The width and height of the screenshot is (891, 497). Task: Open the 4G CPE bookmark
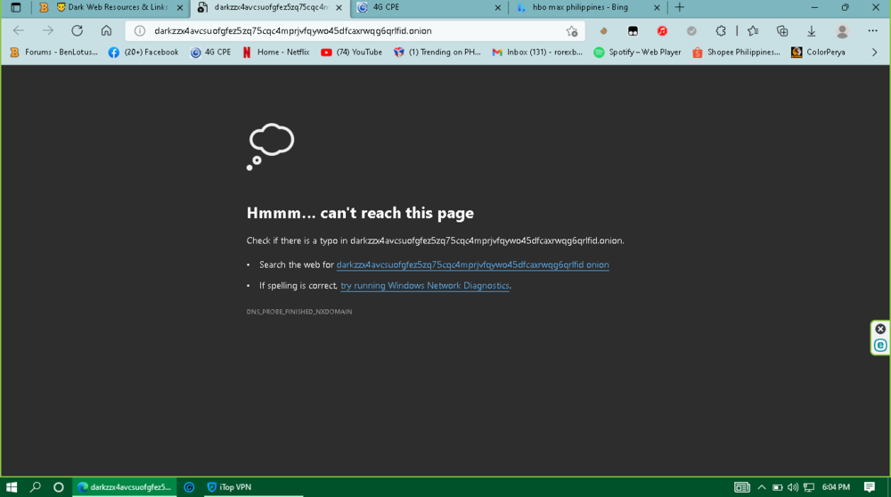211,53
